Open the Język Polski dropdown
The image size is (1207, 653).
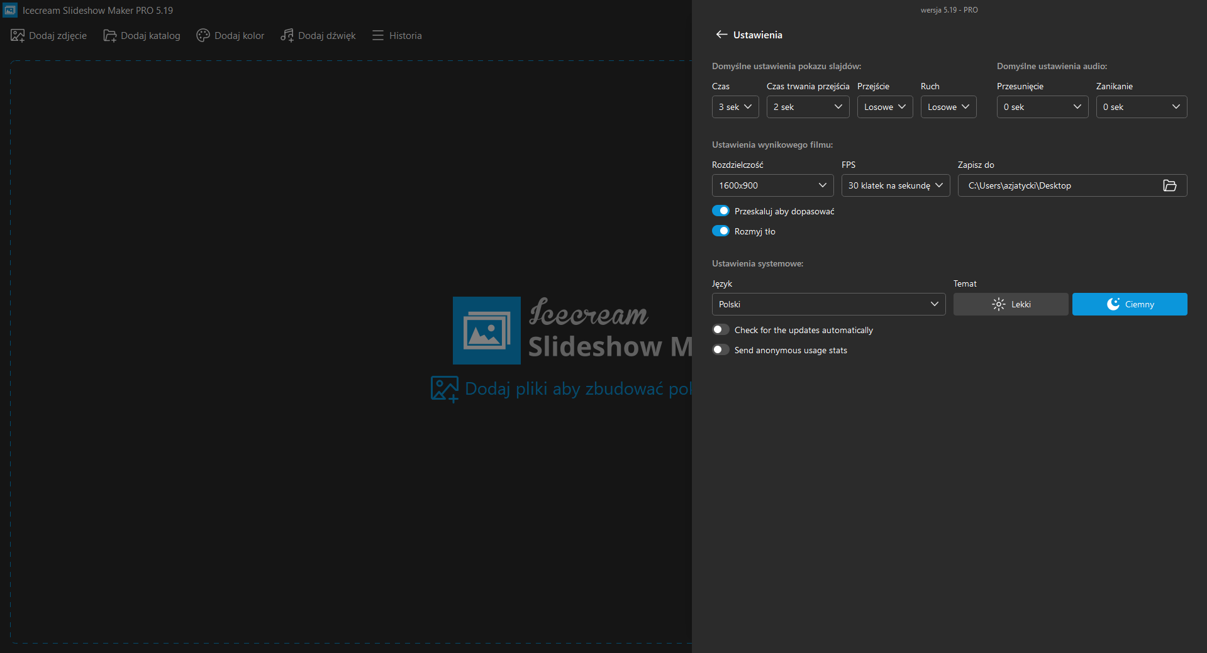point(828,304)
